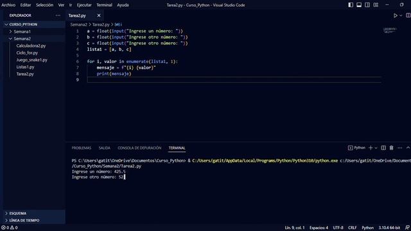Run Python file play button
Screen dimensions: 411x231
click(396, 15)
